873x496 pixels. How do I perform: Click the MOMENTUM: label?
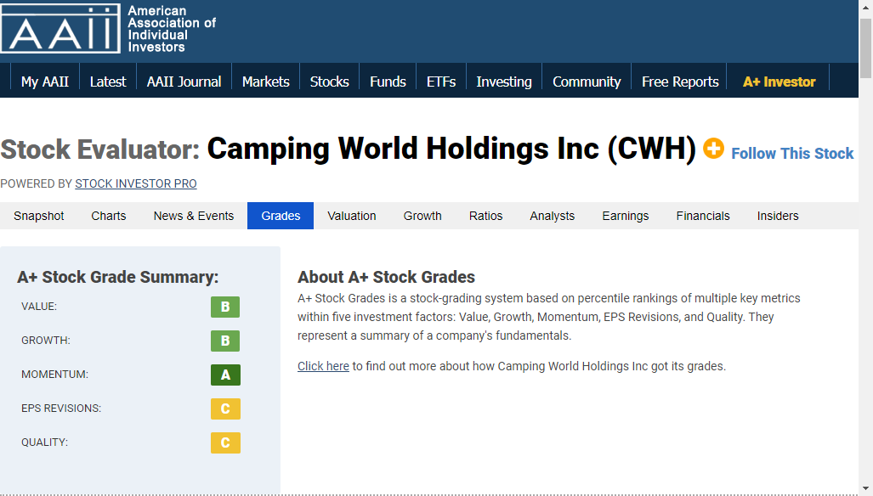point(54,375)
